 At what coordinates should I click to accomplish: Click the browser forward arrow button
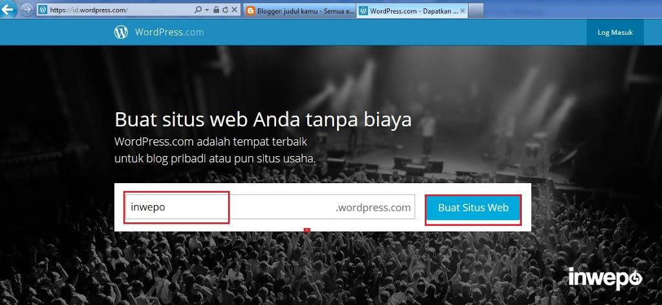coord(27,10)
